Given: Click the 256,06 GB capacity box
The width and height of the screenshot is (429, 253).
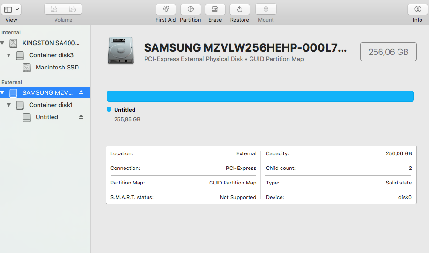Looking at the screenshot, I should (x=389, y=52).
